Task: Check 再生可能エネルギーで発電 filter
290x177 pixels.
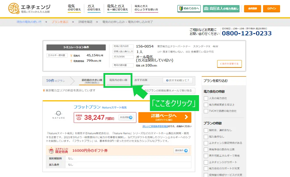Action: [206, 156]
